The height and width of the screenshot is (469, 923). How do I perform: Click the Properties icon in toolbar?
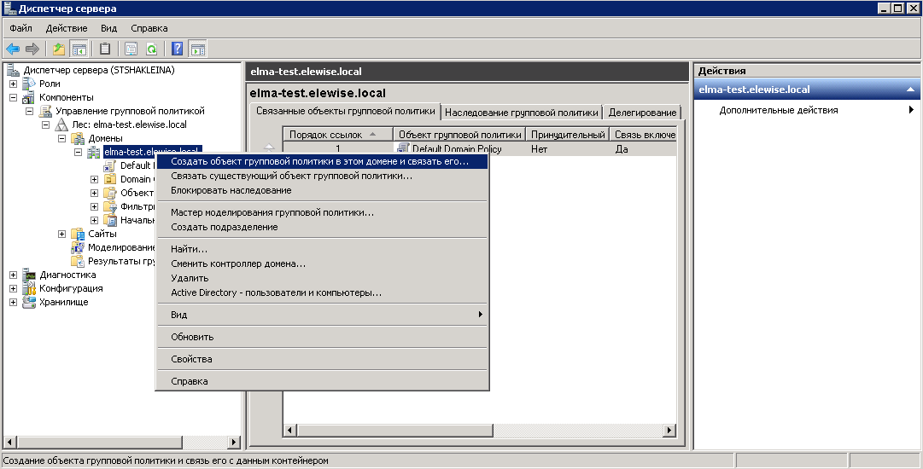tap(131, 49)
